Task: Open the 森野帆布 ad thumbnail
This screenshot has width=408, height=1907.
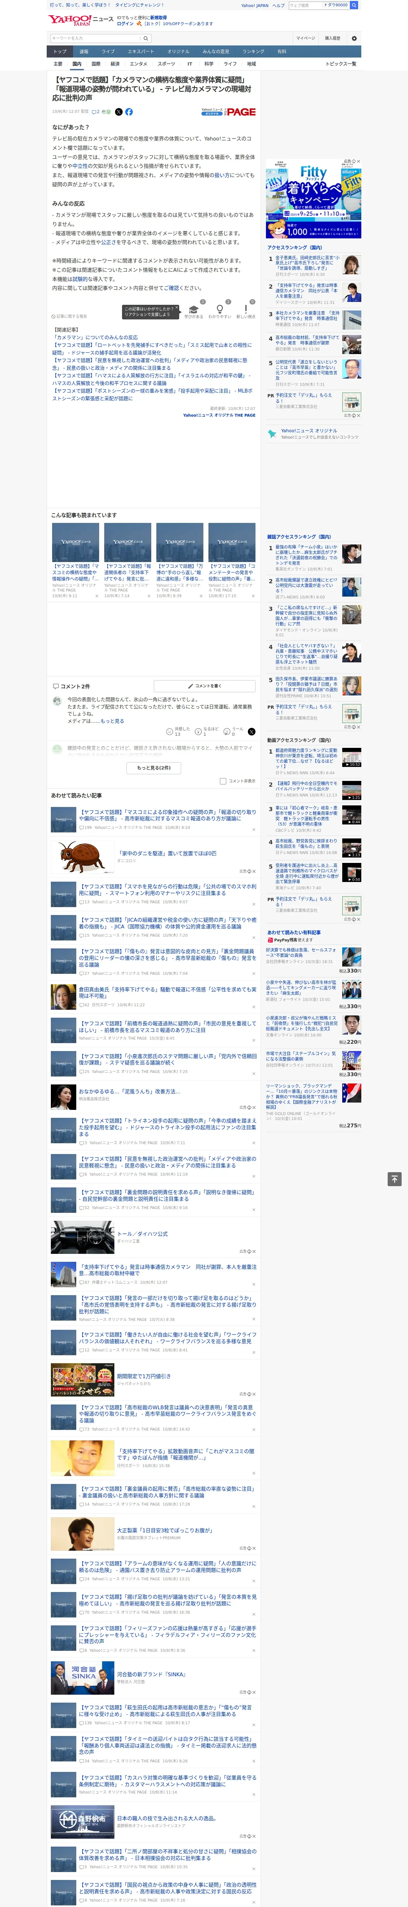Action: tap(82, 1821)
